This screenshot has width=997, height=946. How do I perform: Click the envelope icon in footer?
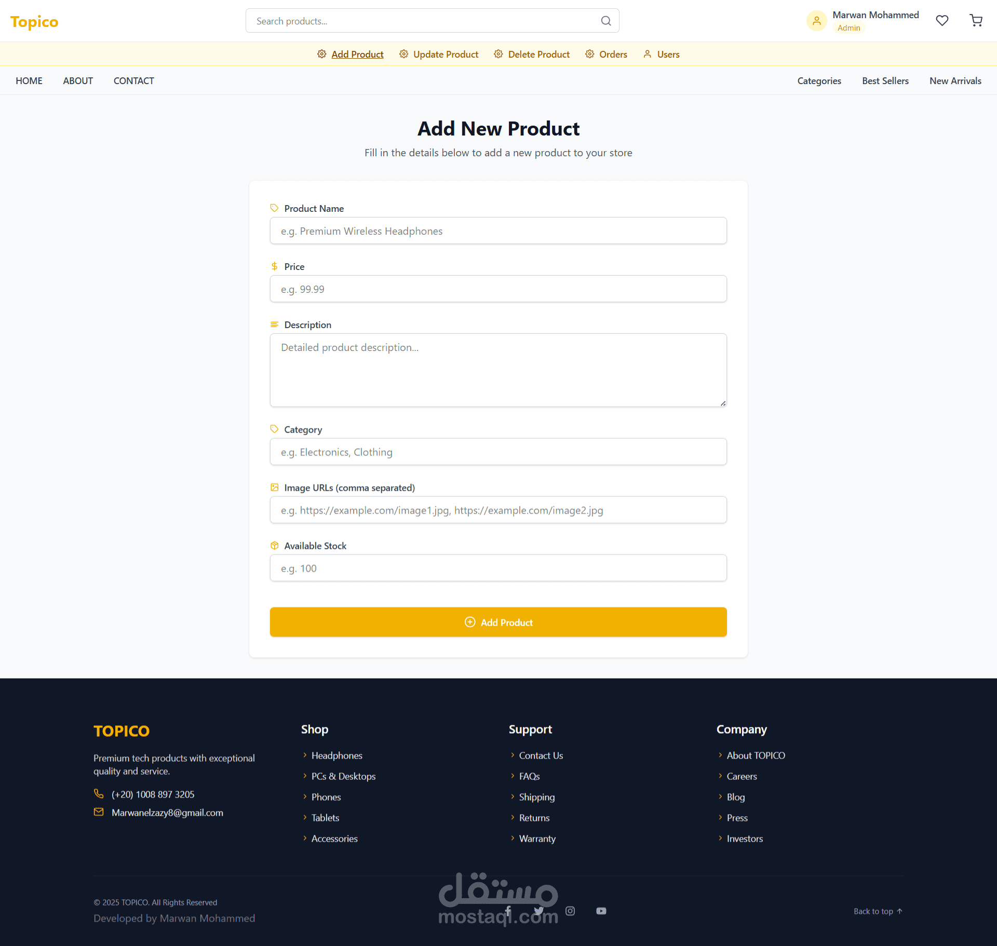99,812
